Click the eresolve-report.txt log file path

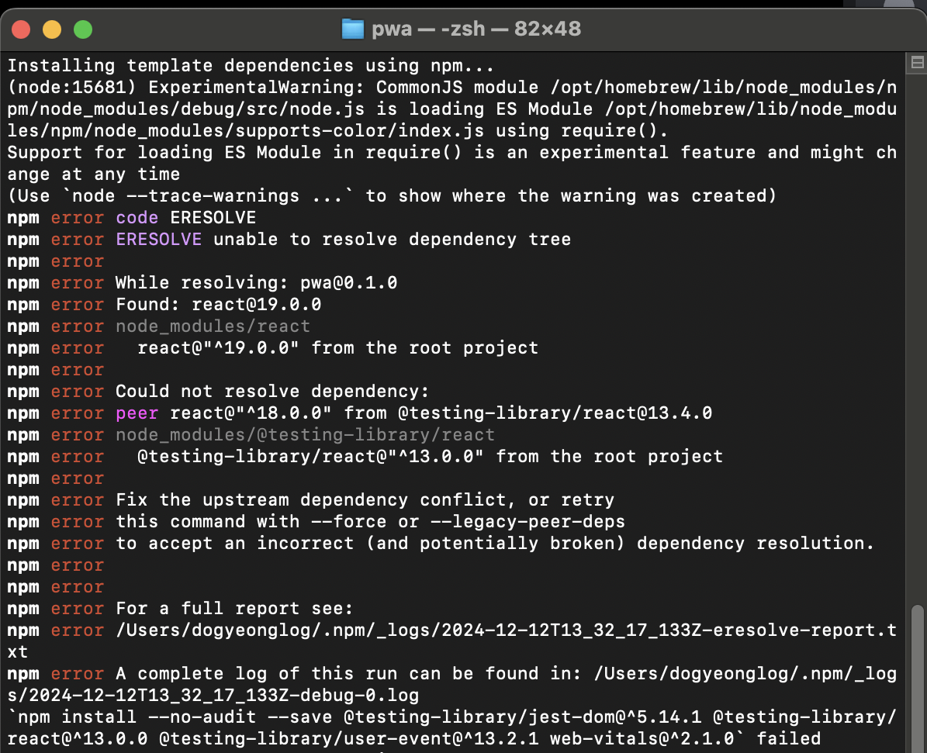tap(504, 630)
